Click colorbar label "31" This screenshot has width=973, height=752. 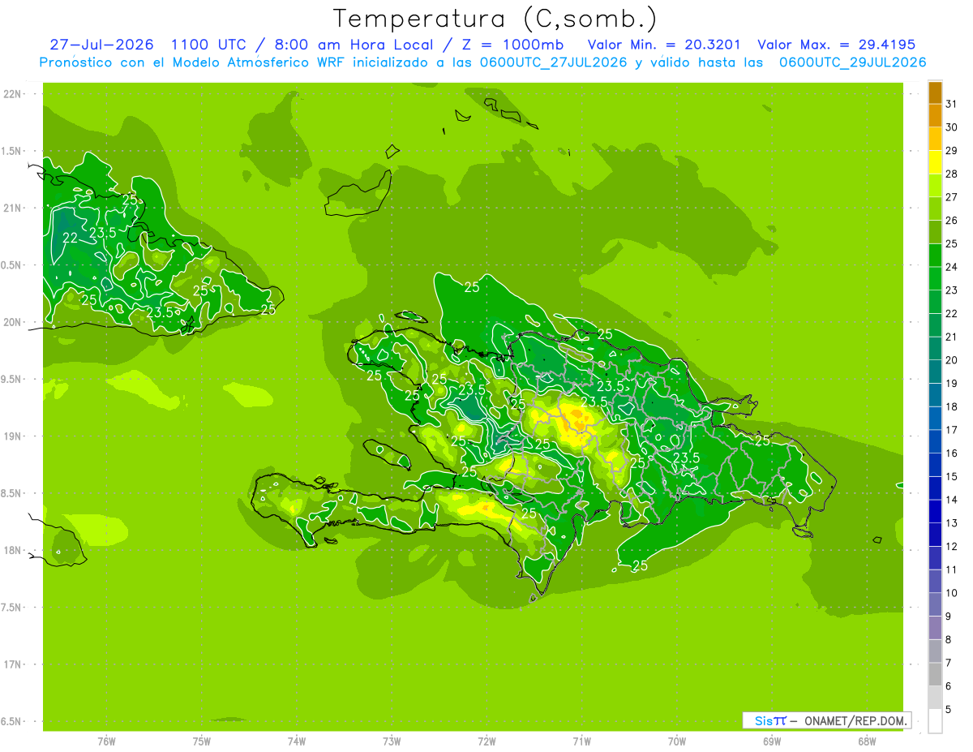952,104
